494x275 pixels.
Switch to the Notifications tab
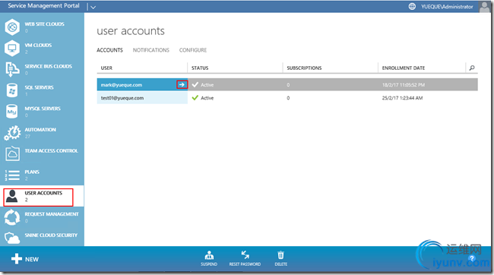pyautogui.click(x=151, y=50)
